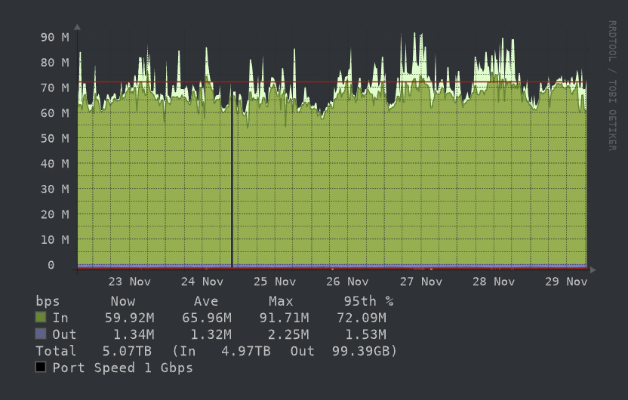Click the In max value 91.71M
Image resolution: width=628 pixels, height=400 pixels.
point(284,318)
